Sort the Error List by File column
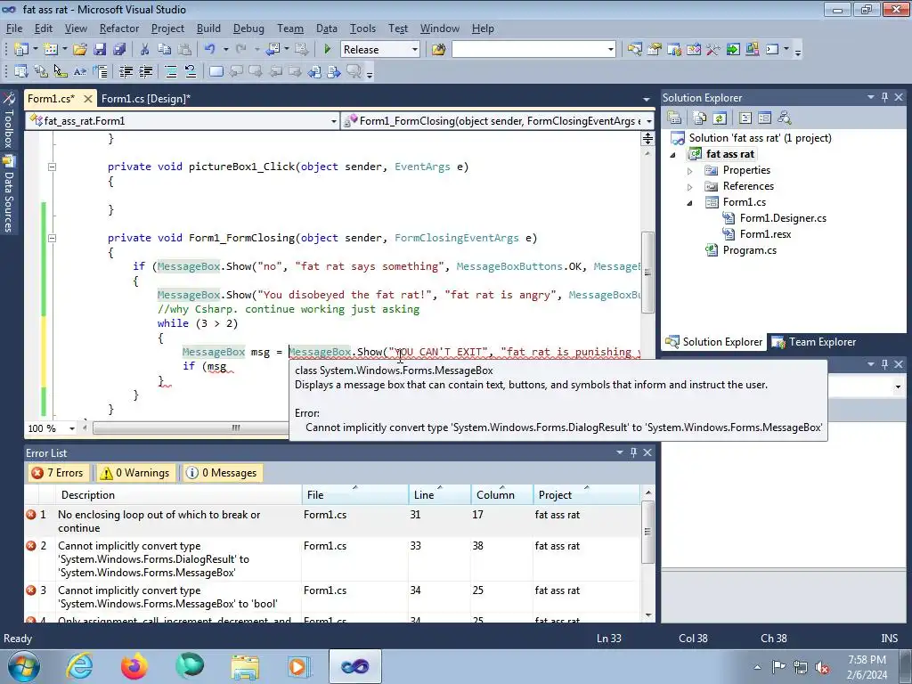The image size is (912, 684). coord(354,495)
